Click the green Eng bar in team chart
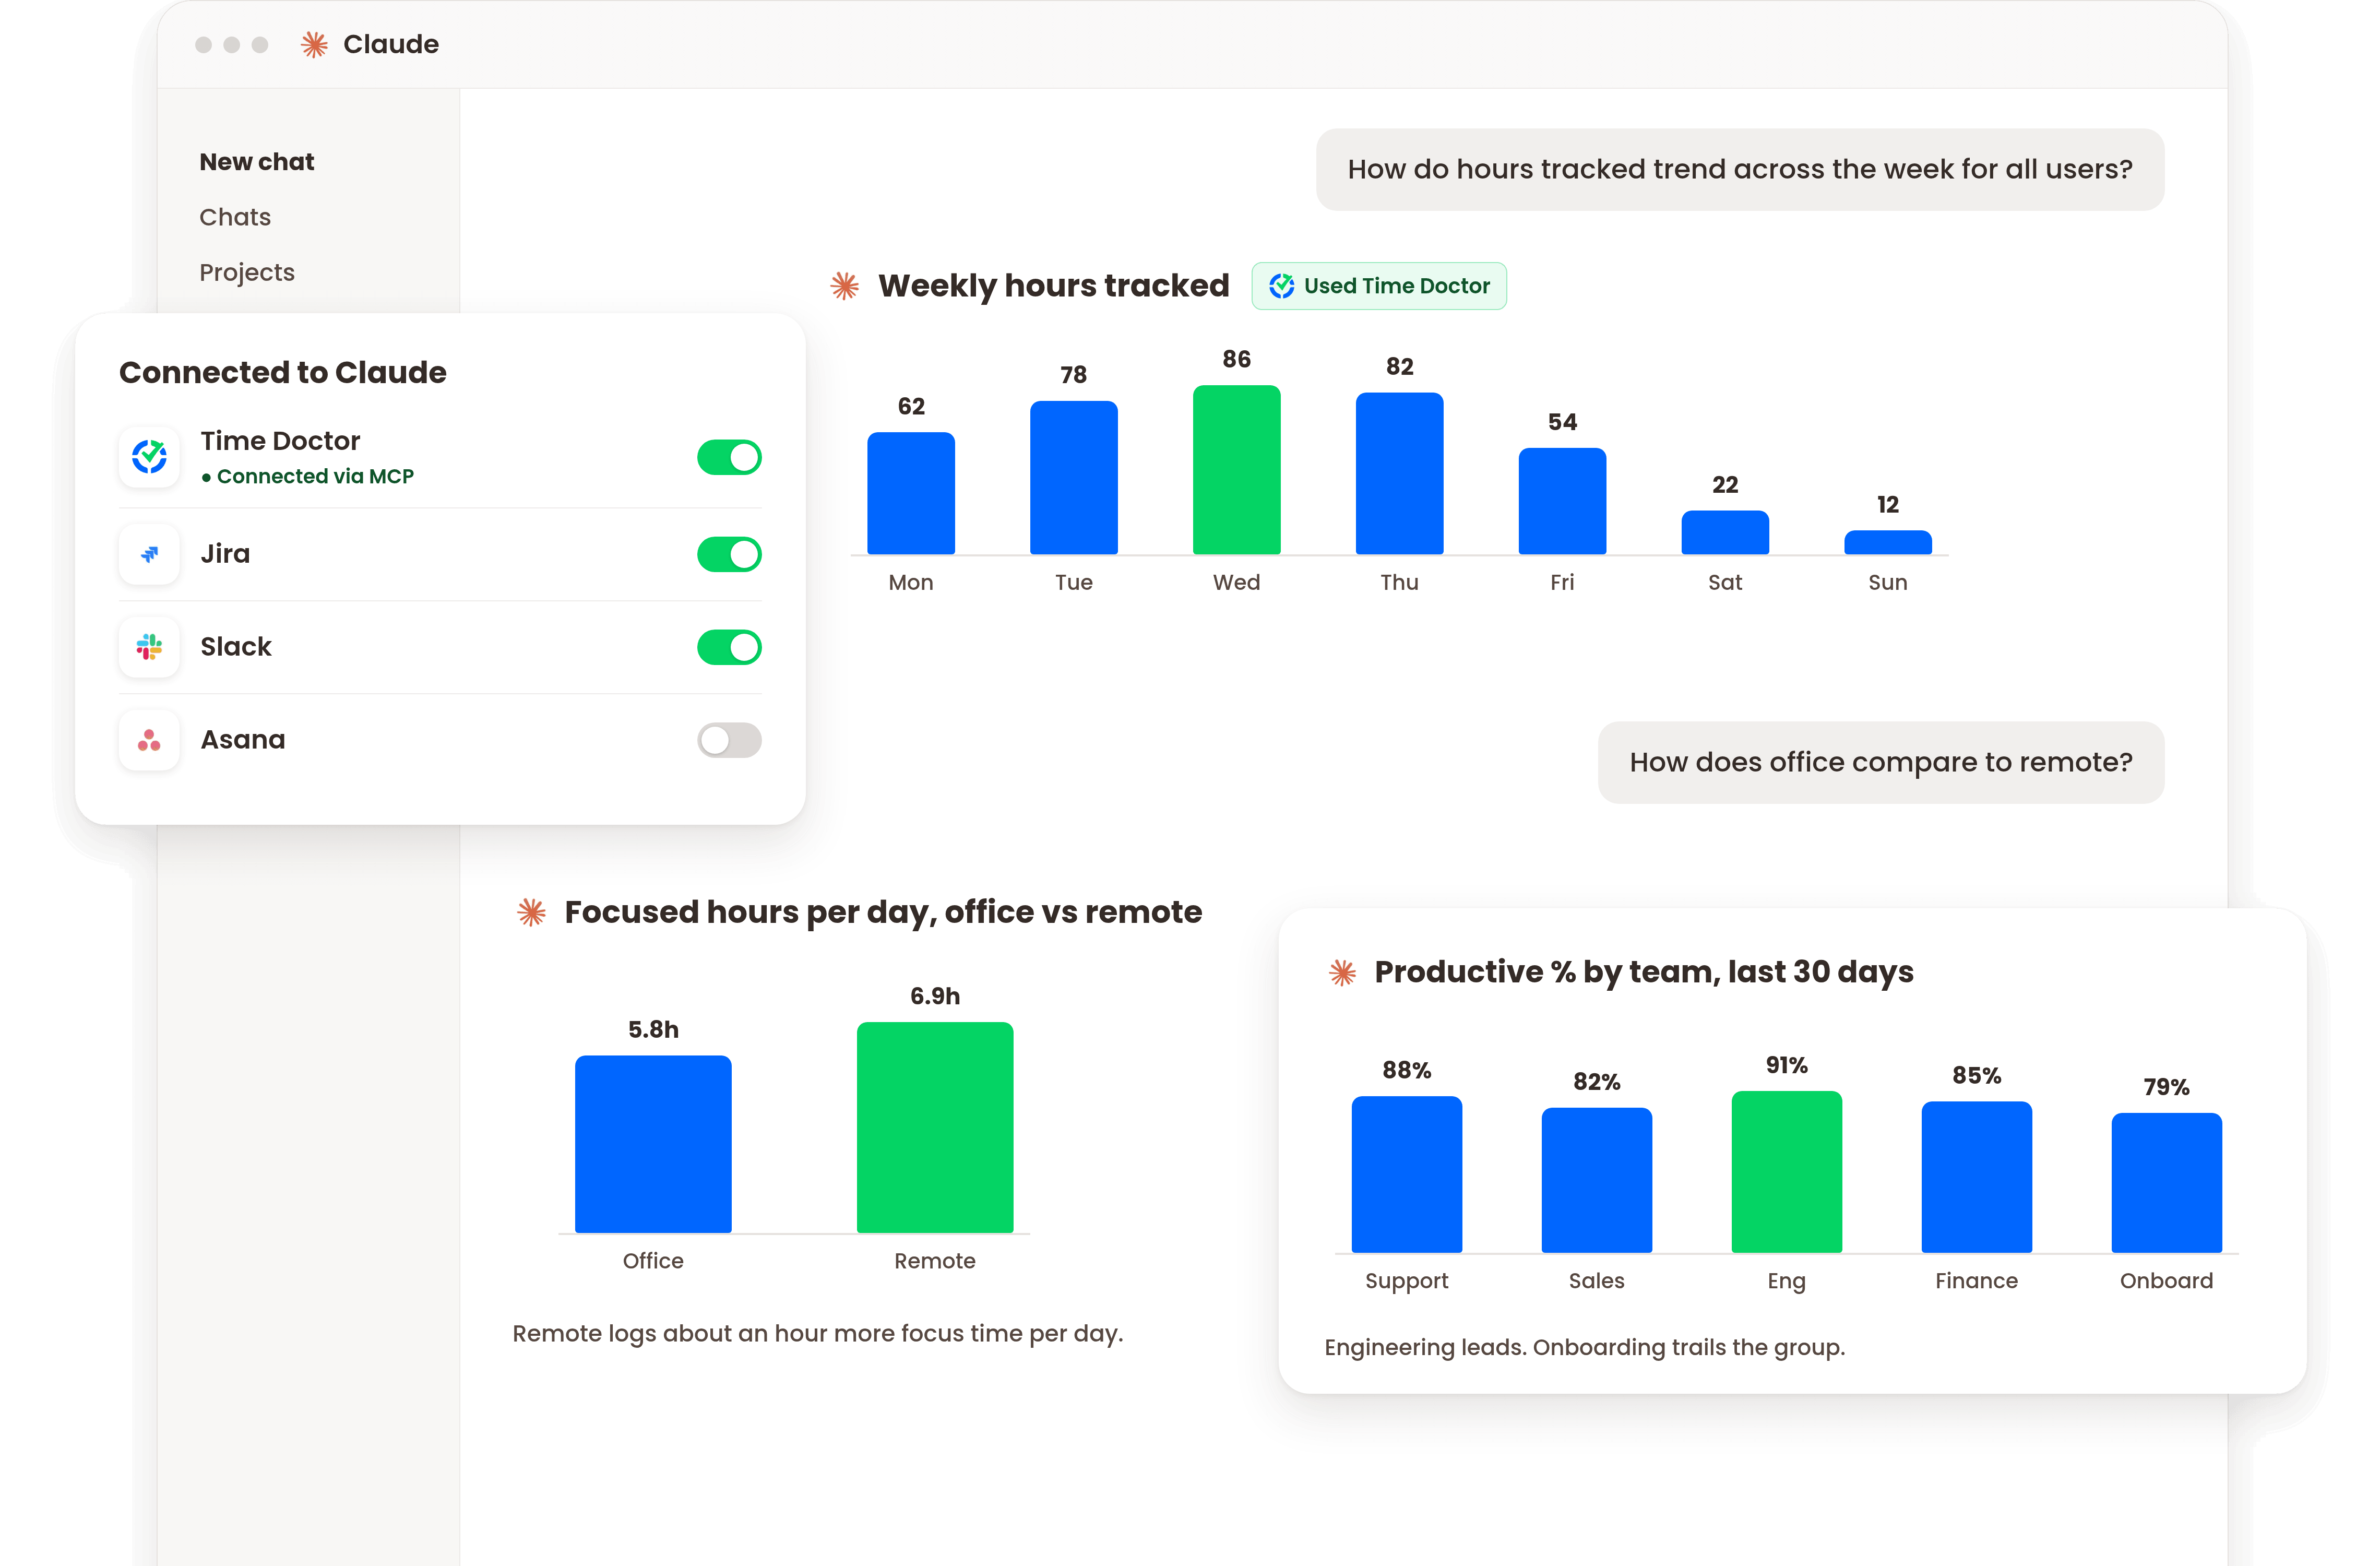The height and width of the screenshot is (1566, 2380). coord(1787,1172)
